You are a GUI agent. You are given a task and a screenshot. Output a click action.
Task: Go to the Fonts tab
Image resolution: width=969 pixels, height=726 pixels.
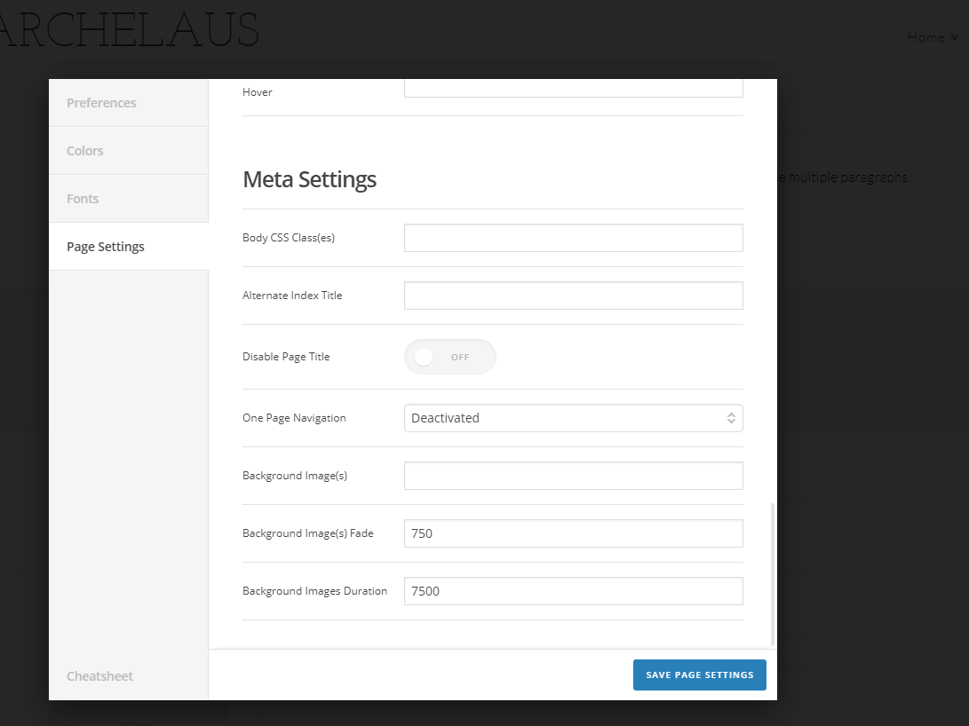point(83,199)
